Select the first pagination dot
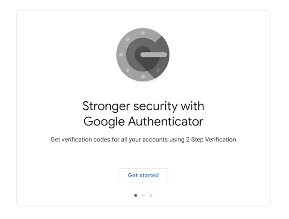This screenshot has width=289, height=219. coord(135,195)
